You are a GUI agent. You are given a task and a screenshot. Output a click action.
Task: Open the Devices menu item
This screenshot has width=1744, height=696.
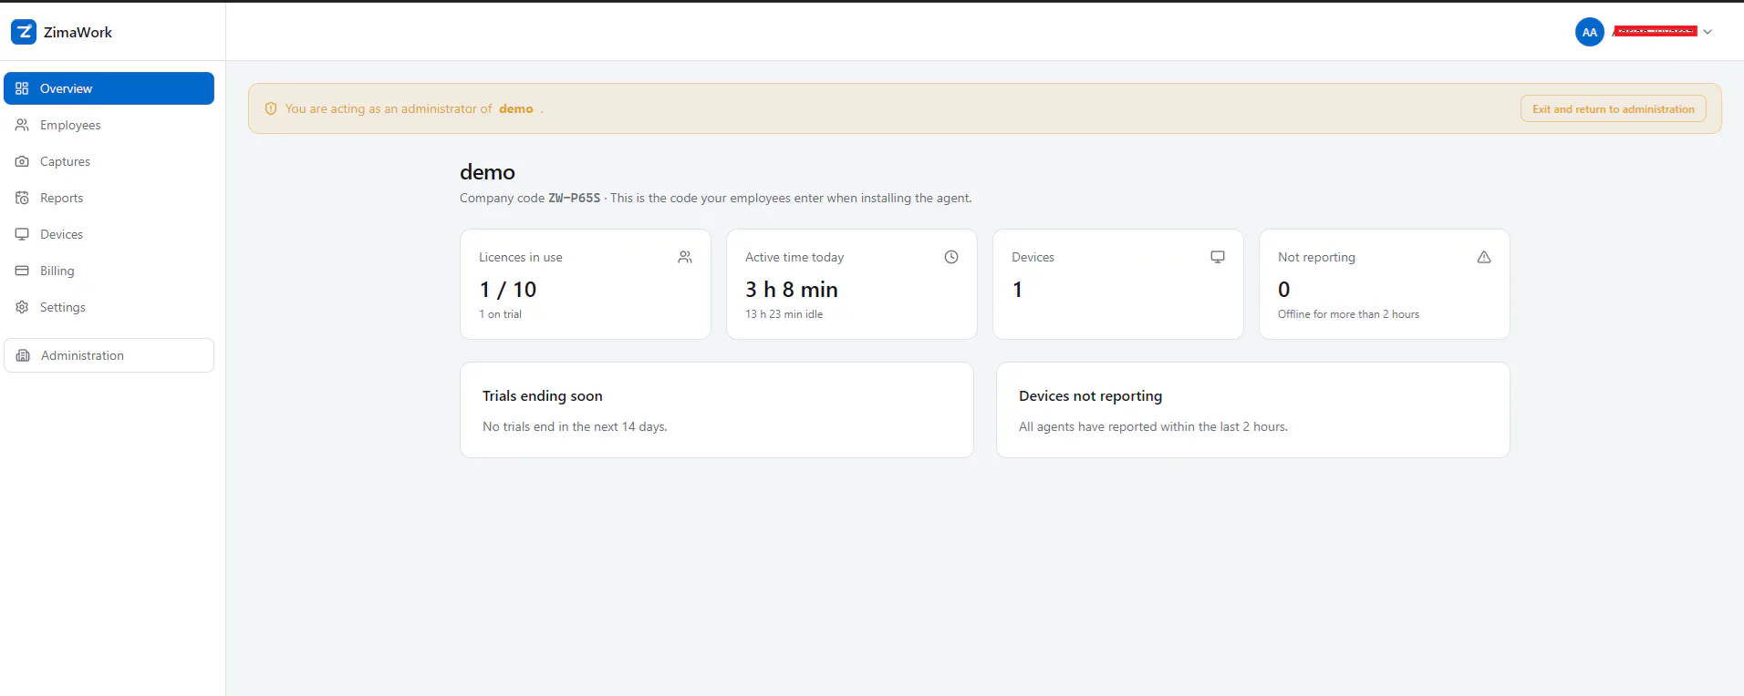click(109, 234)
